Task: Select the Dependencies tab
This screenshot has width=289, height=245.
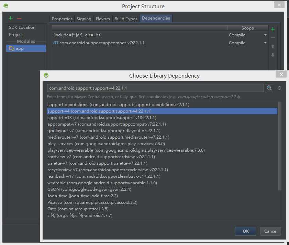Action: coord(156,19)
